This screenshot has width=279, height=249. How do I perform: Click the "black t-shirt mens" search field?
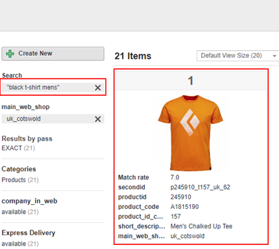pos(53,88)
